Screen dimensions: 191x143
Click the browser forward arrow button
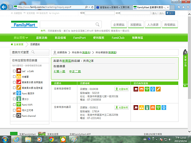tap(10, 7)
